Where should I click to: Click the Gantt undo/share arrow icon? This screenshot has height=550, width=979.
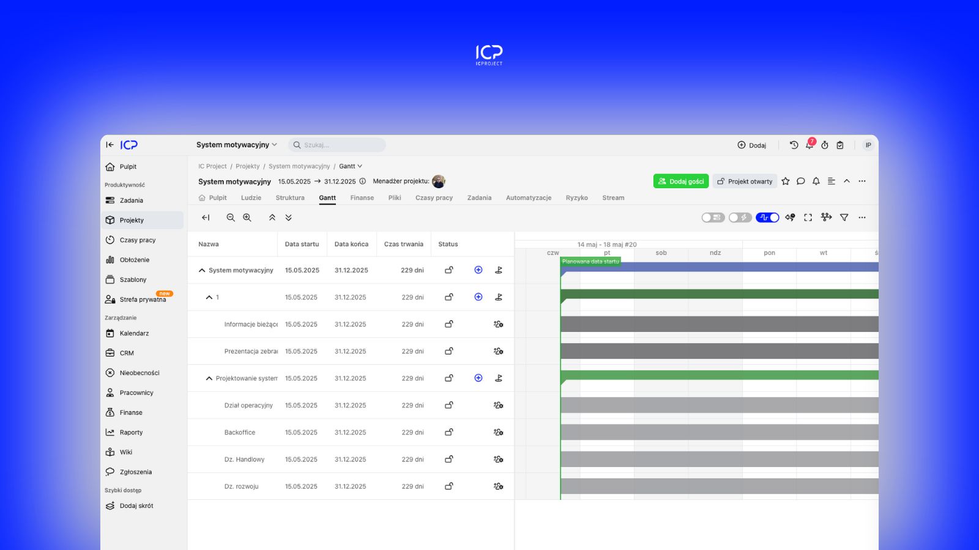[791, 218]
